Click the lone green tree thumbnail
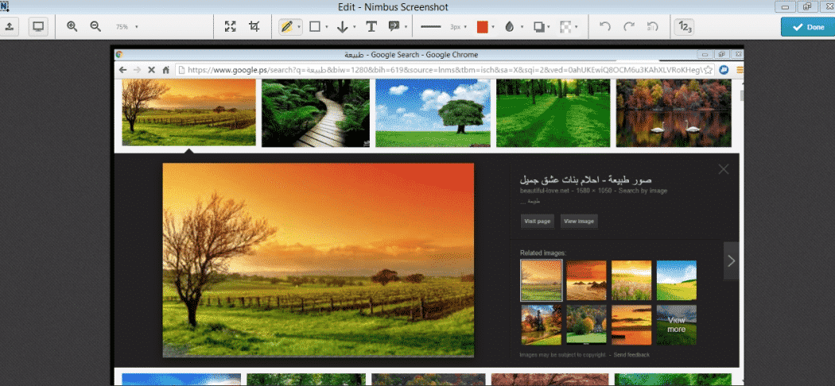The width and height of the screenshot is (835, 386). [x=433, y=113]
